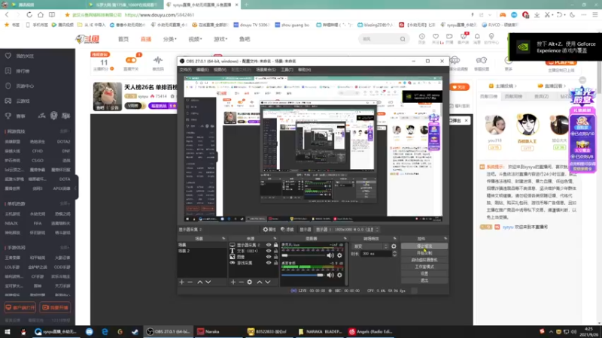Screen dimensions: 602x338
Task: Open Douyu history clock icon
Action: 421,36
